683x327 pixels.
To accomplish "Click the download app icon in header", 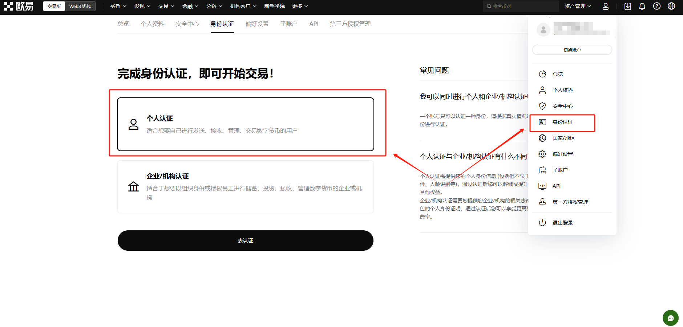I will coord(627,6).
